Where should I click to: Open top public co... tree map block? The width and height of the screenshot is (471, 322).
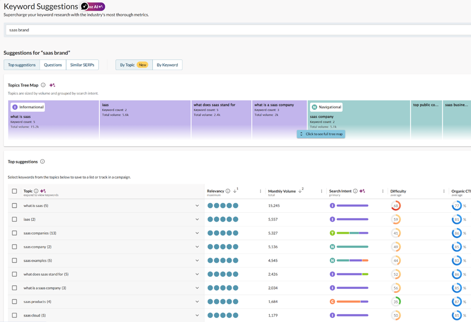426,120
